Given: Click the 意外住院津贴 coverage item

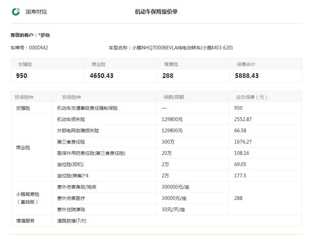Looking at the screenshot, I should [x=71, y=209].
